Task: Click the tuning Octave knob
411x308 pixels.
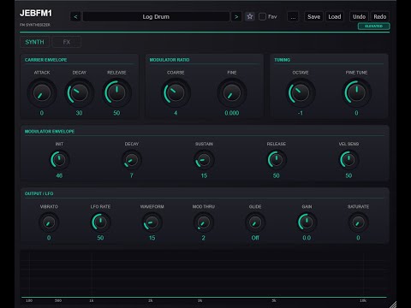Action: pos(301,93)
